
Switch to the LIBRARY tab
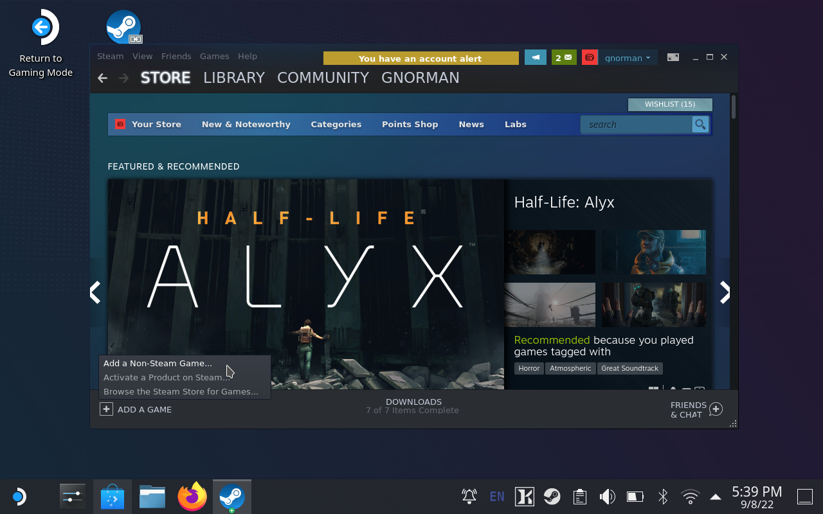click(x=234, y=78)
